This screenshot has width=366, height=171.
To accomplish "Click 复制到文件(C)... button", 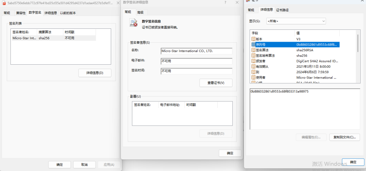I will [345, 137].
